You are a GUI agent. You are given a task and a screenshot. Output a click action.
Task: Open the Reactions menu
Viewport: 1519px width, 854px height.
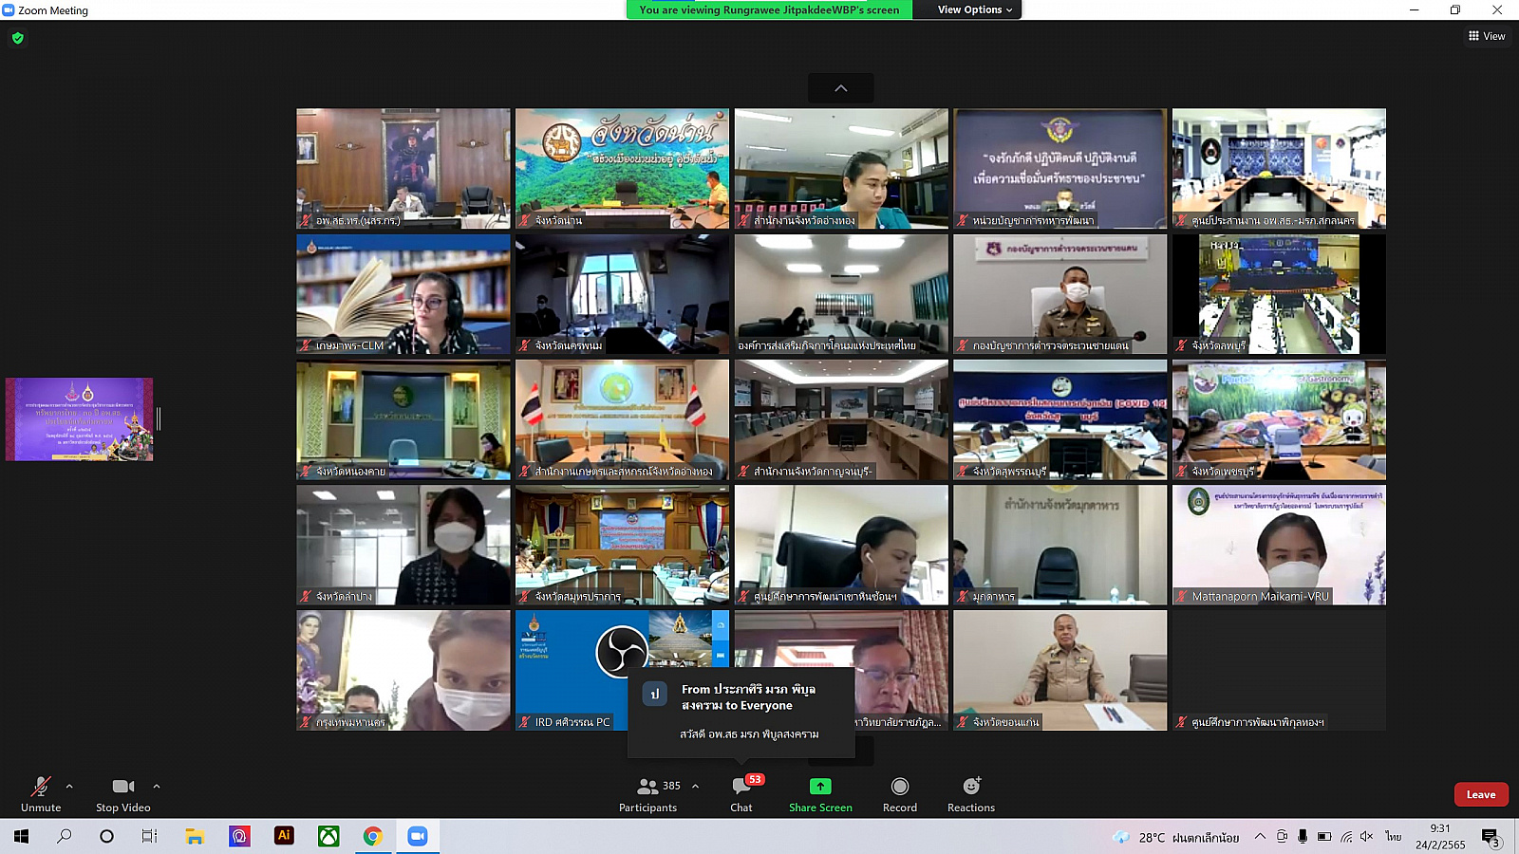(970, 787)
